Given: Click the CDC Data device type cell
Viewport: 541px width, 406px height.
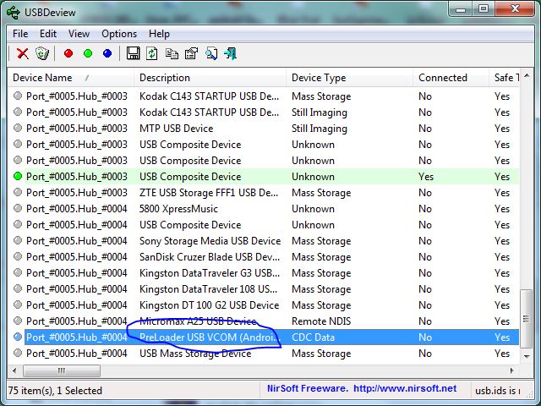Looking at the screenshot, I should click(x=313, y=337).
